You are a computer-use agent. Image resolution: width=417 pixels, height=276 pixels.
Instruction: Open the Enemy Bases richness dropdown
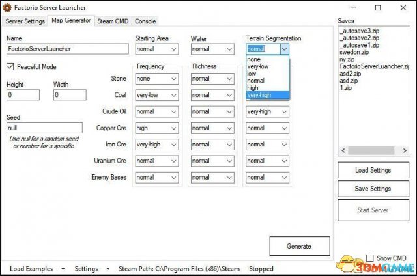(212, 178)
